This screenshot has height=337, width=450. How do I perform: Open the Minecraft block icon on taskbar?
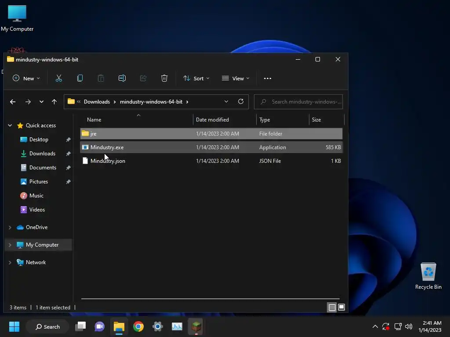click(196, 326)
